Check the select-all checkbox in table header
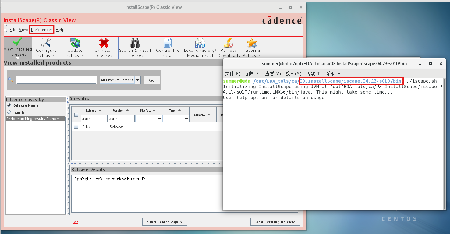Viewport: 450px width, 234px height. [76, 115]
